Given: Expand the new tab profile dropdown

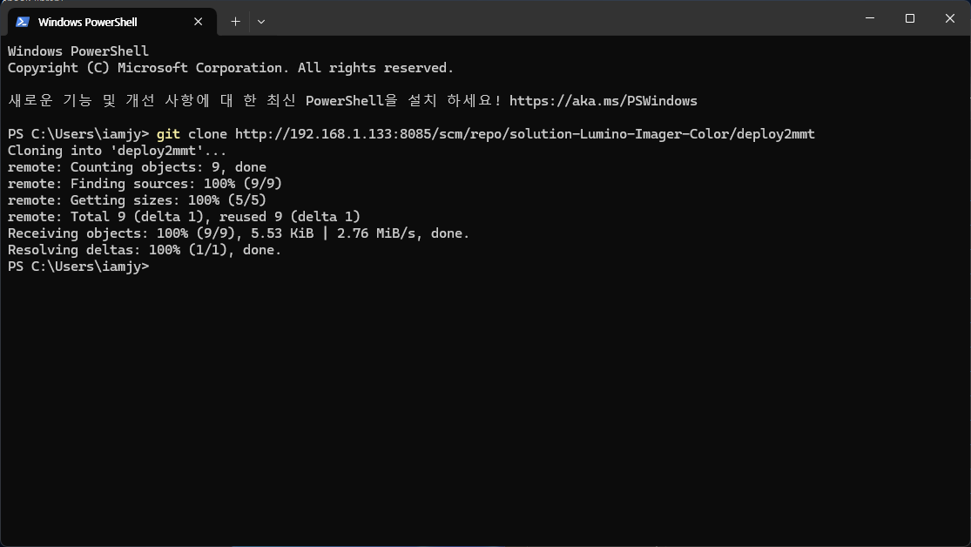Looking at the screenshot, I should tap(261, 22).
